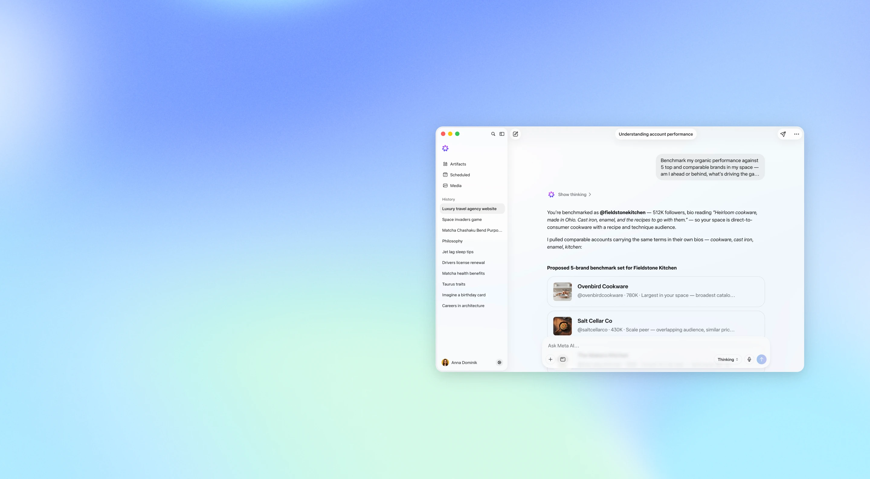Share the conversation with the paper plane icon

[x=783, y=134]
